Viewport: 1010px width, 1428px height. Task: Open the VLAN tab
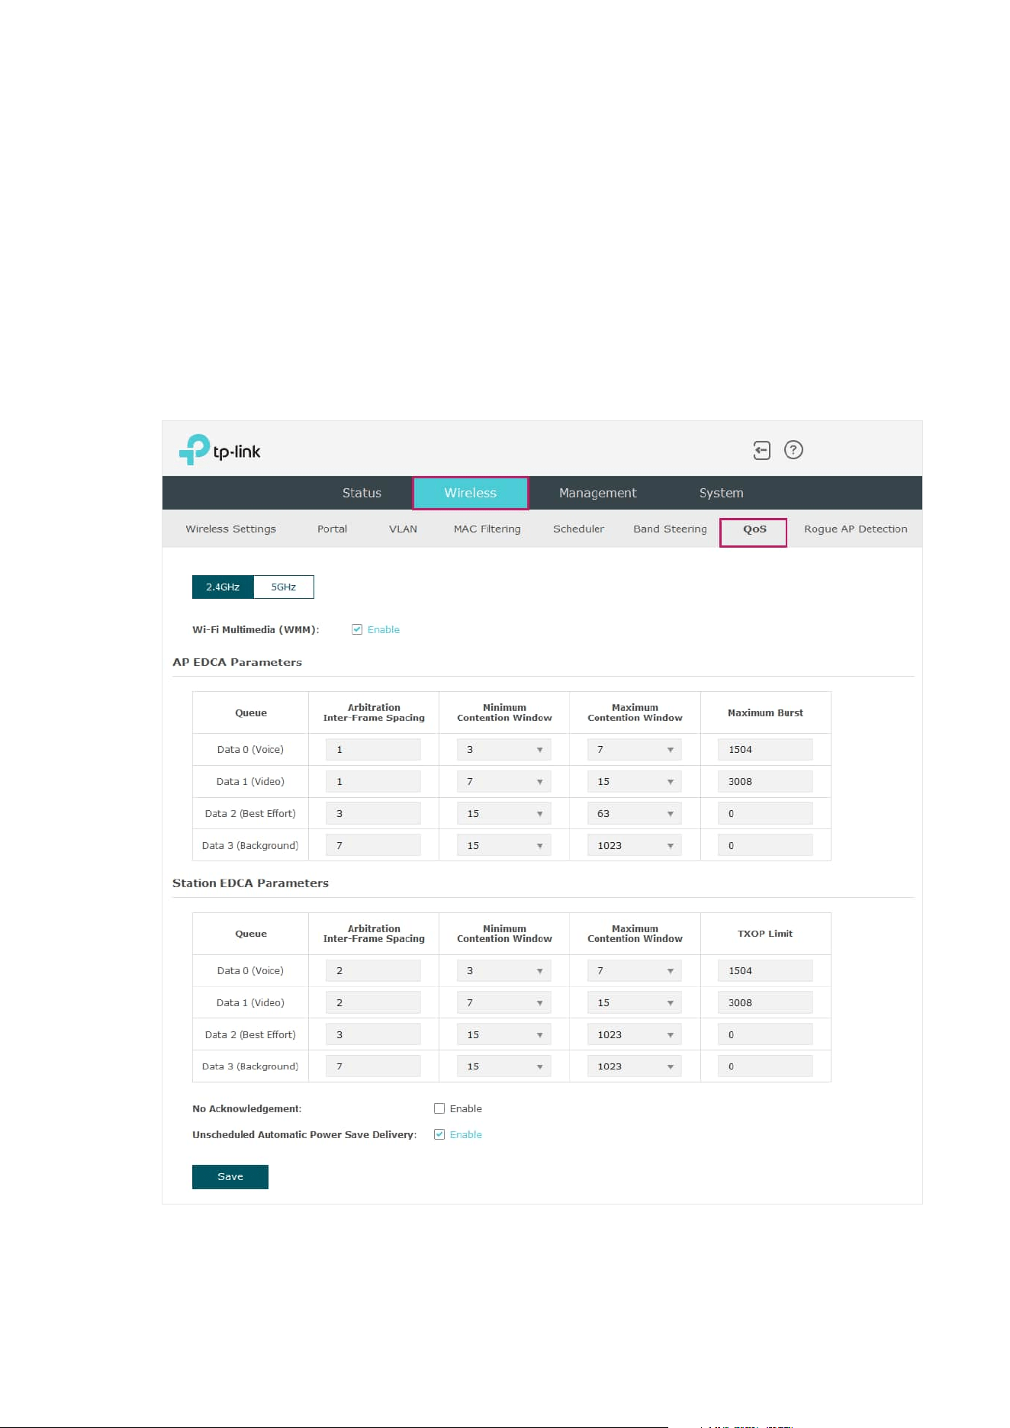pyautogui.click(x=403, y=529)
